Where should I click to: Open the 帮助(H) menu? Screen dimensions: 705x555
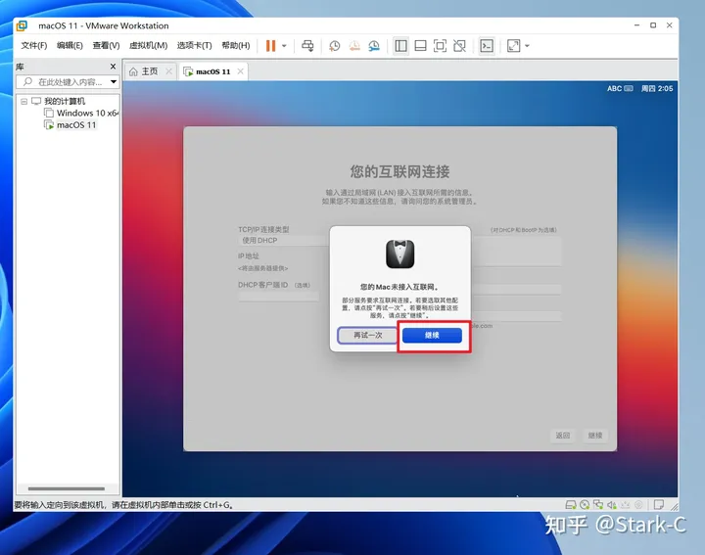(x=236, y=45)
